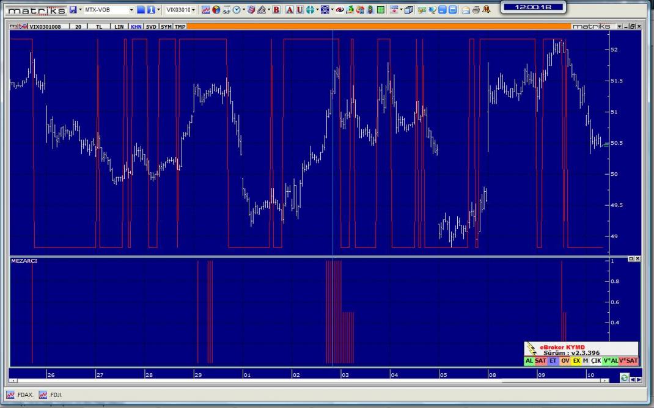The image size is (654, 408).
Task: Expand the VIX03010 symbol dropdown
Action: [x=193, y=10]
